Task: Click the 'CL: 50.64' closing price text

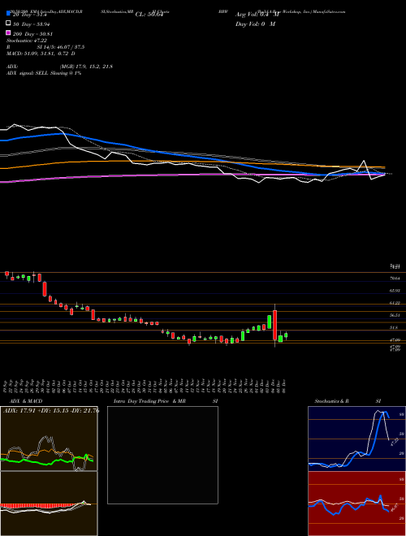Action: click(x=149, y=14)
